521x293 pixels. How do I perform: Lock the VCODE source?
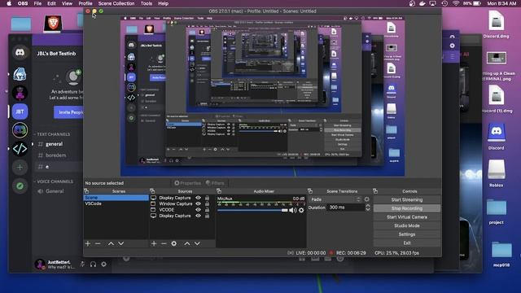(207, 210)
